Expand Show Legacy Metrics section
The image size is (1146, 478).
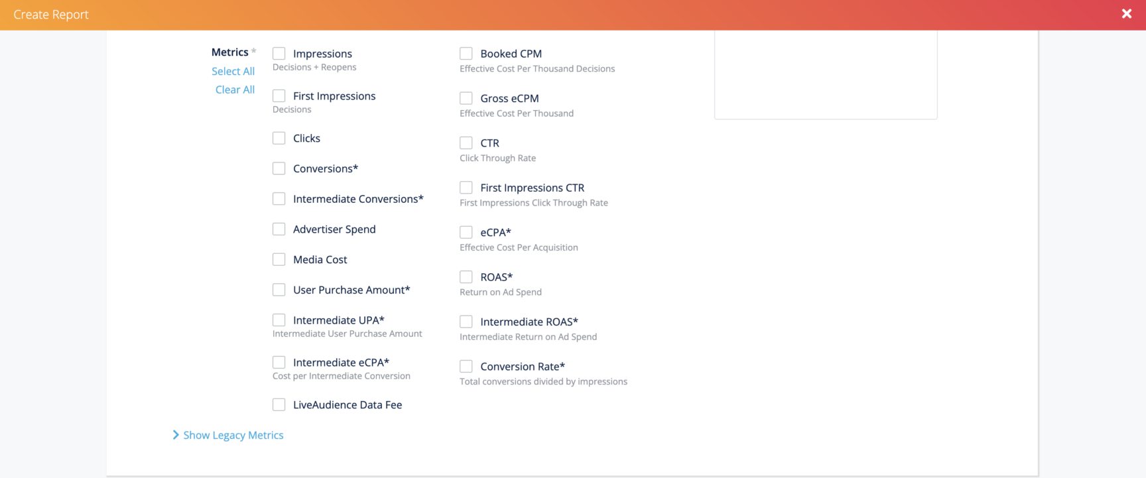tap(227, 435)
